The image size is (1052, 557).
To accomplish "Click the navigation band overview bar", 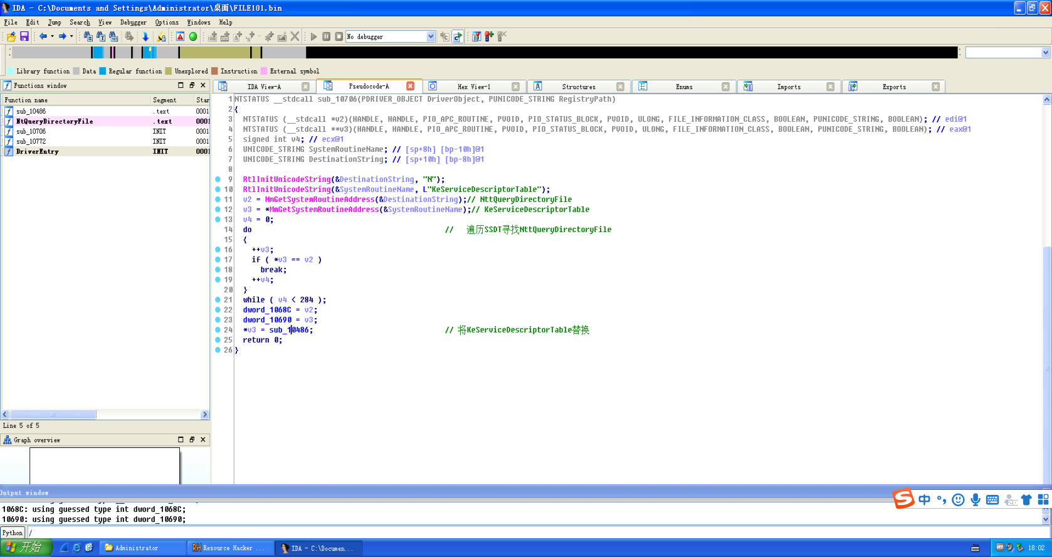I will click(485, 52).
